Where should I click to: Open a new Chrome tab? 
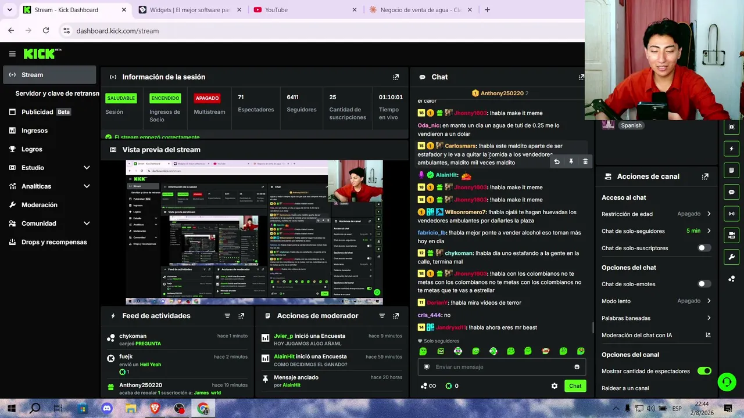point(487,10)
